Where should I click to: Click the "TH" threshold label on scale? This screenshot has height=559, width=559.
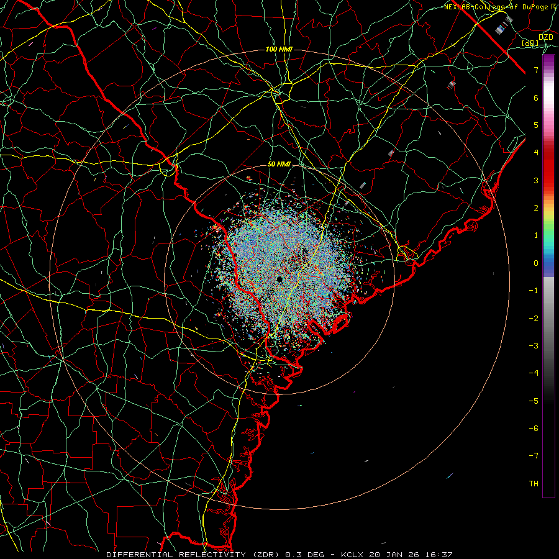tap(534, 484)
